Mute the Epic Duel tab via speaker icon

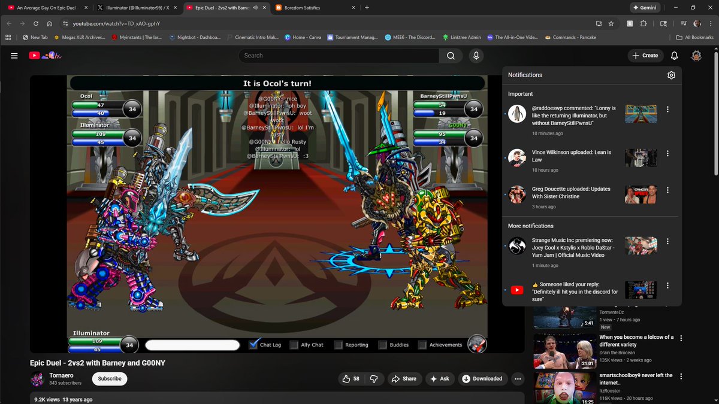256,8
